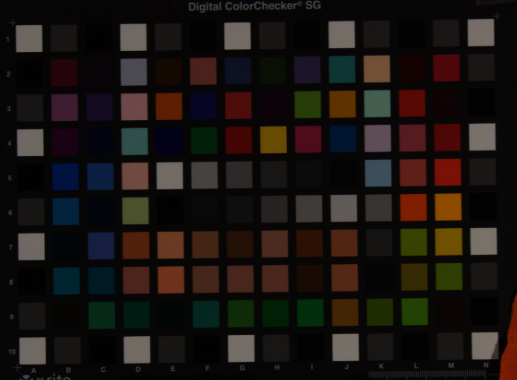
Task: Click the tan patch at K2
Action: (377, 69)
